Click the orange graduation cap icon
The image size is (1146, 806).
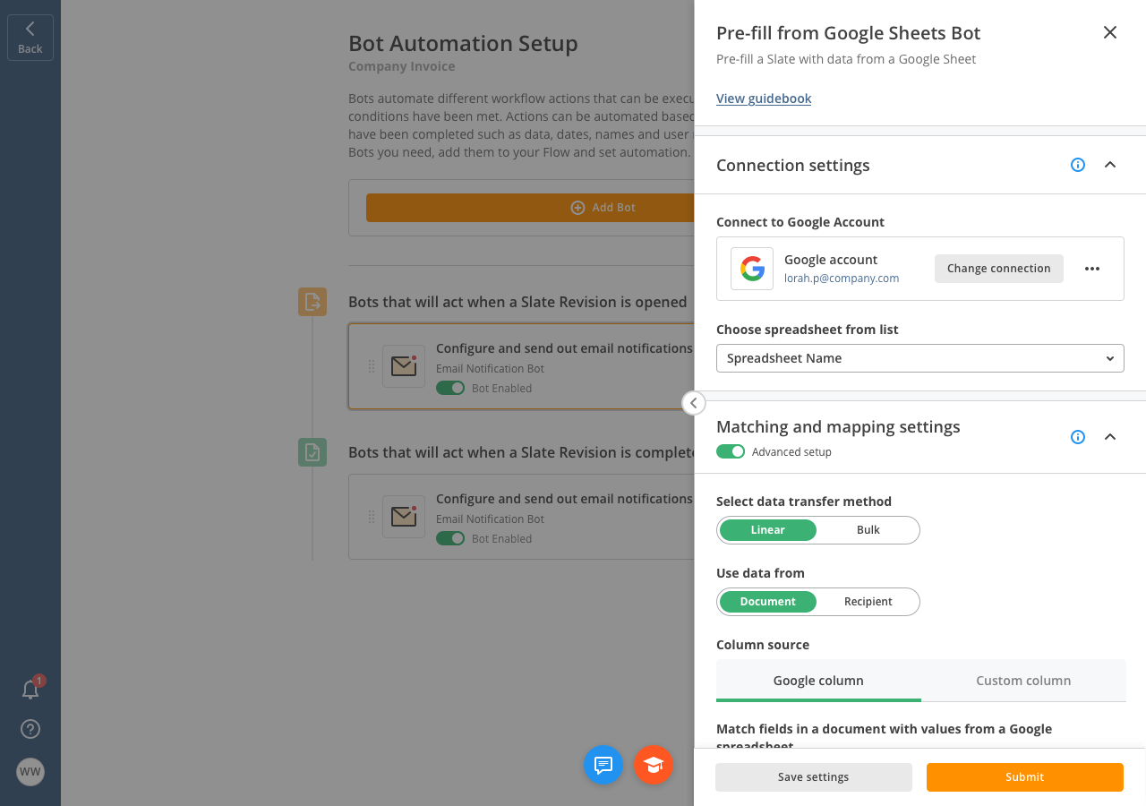point(654,765)
